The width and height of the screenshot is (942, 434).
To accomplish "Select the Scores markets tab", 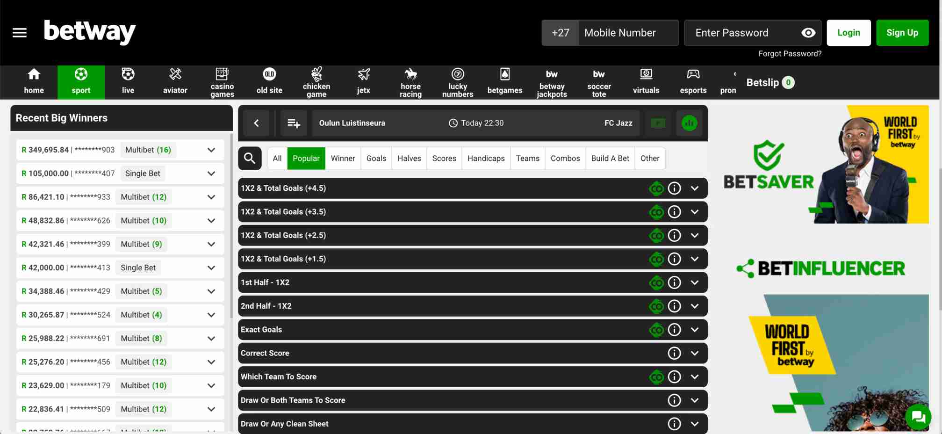I will 444,159.
